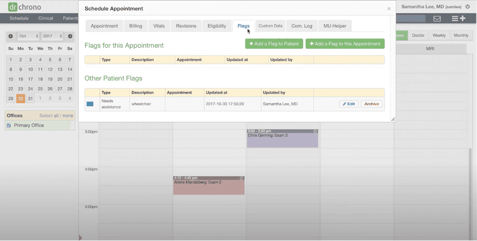Click the blue flag color swatch
The image size is (477, 241).
coord(90,104)
